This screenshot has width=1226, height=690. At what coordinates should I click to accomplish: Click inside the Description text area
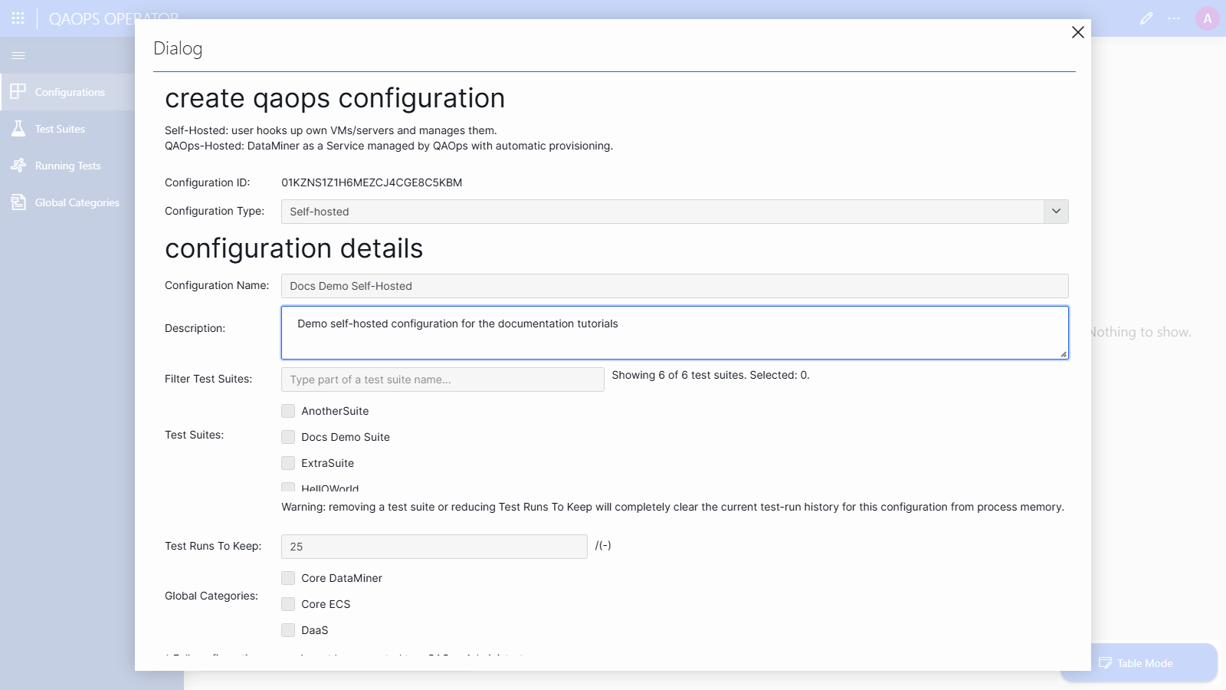[674, 333]
